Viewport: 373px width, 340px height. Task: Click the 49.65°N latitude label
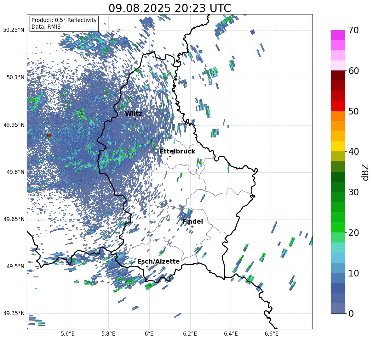(14, 219)
